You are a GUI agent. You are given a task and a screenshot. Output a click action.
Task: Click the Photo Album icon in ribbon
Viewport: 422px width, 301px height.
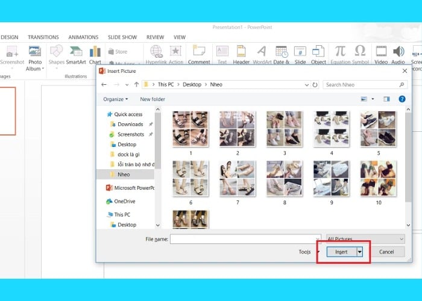[35, 52]
